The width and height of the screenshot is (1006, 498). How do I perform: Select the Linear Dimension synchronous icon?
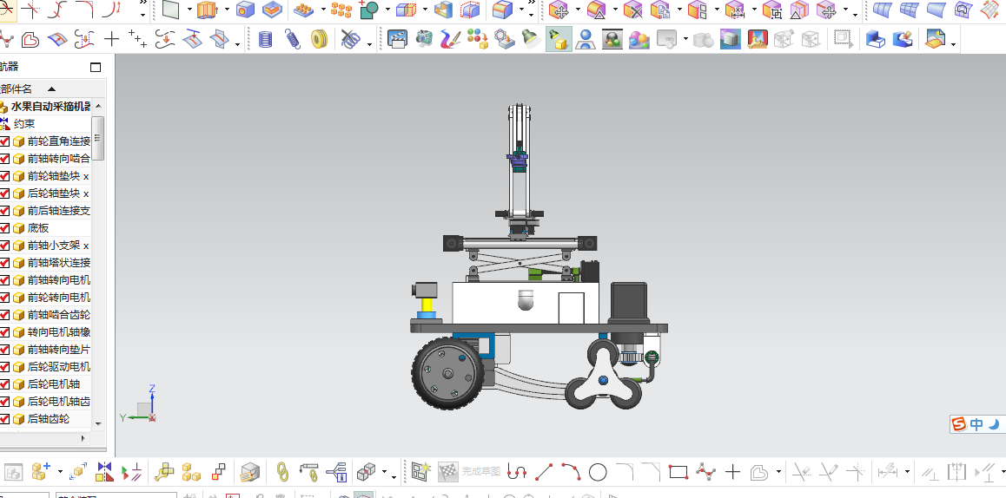(x=734, y=9)
